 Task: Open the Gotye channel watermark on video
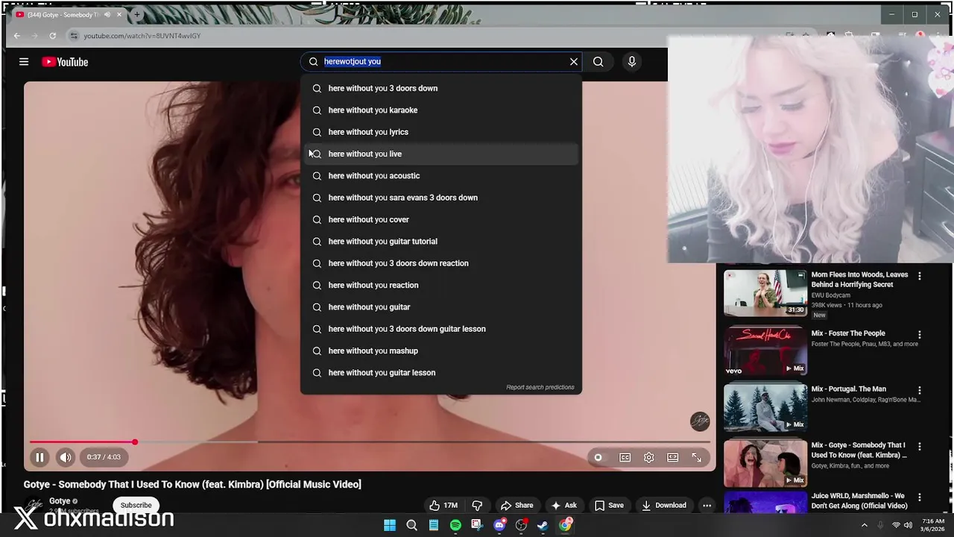(700, 421)
